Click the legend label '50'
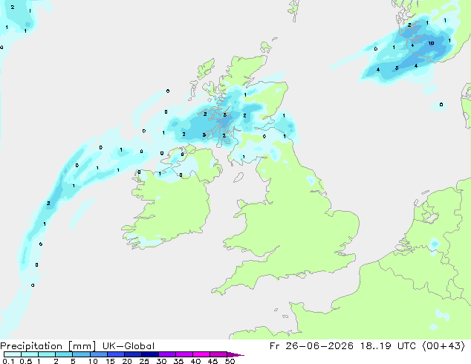The height and width of the screenshot is (364, 471). pyautogui.click(x=230, y=361)
